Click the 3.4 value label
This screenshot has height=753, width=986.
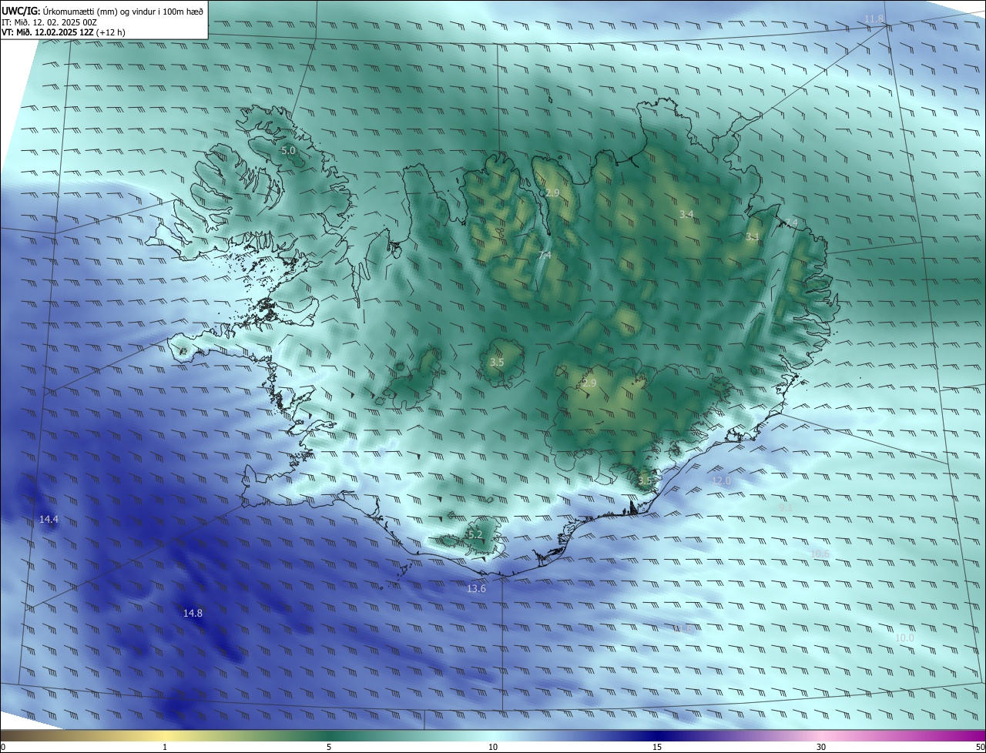point(686,213)
